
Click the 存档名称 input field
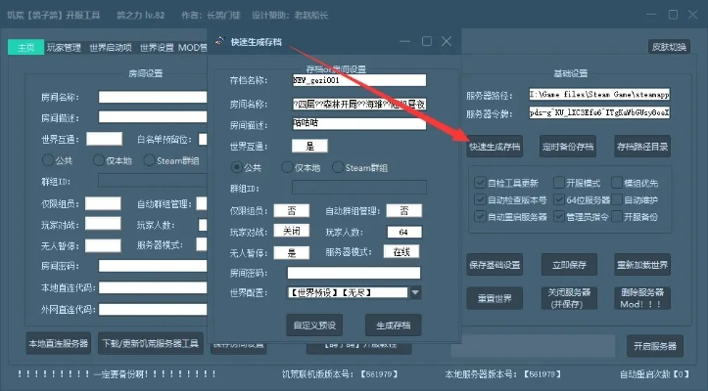[357, 80]
